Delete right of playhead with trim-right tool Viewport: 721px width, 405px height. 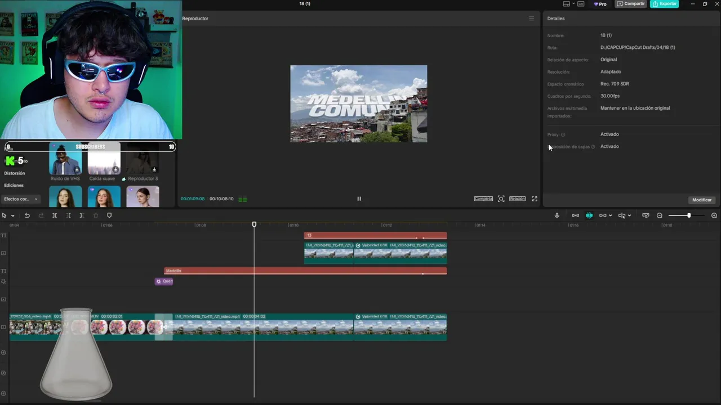tap(82, 215)
